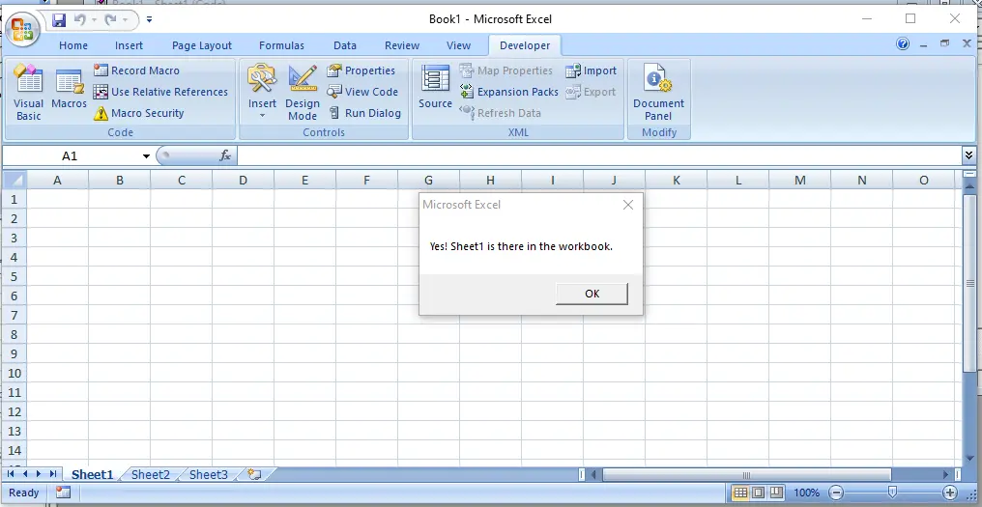Switch to the Formulas tab
The height and width of the screenshot is (507, 982).
click(x=282, y=45)
